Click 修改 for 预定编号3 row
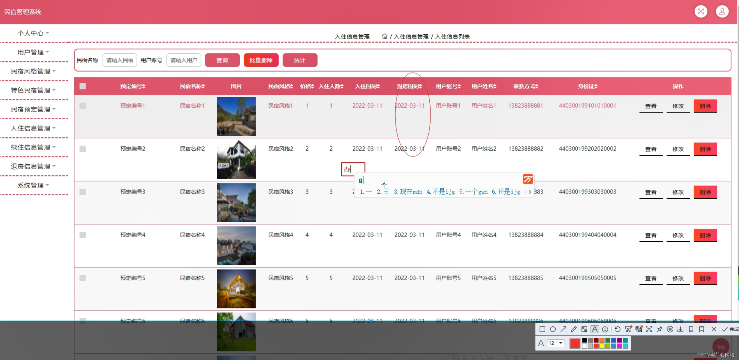 (x=678, y=192)
